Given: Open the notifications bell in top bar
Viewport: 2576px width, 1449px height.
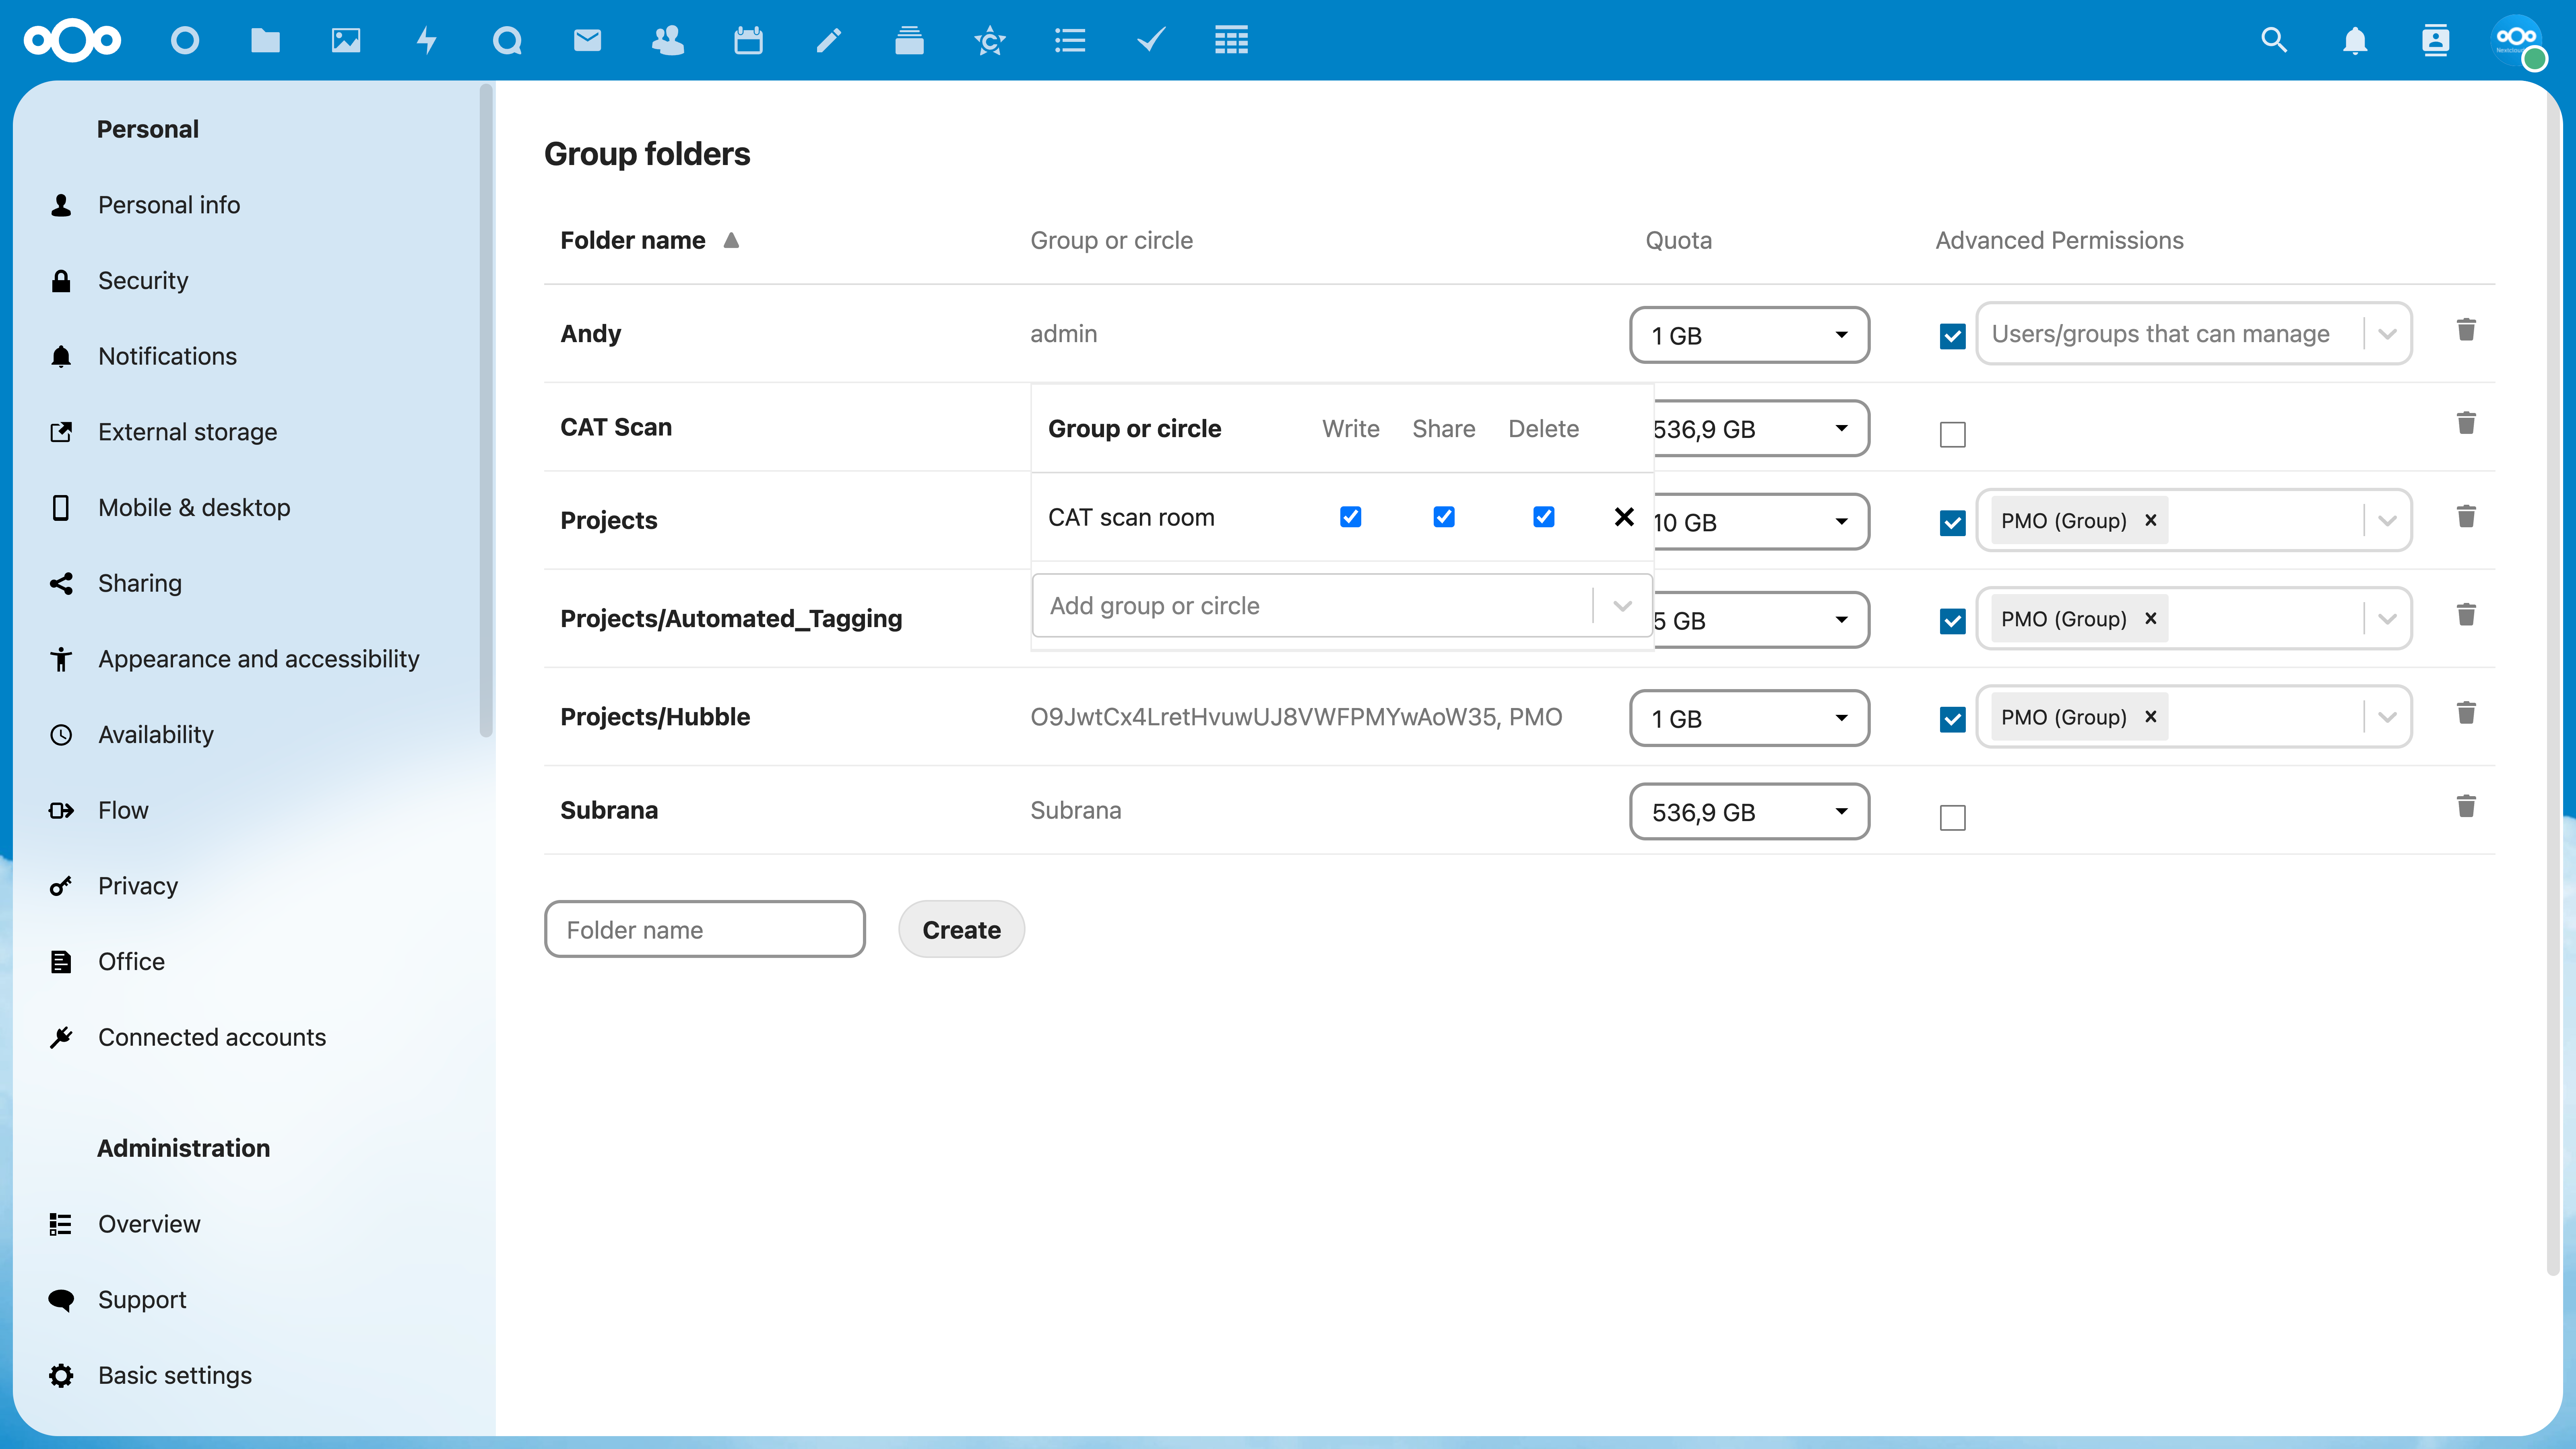Looking at the screenshot, I should coord(2355,40).
